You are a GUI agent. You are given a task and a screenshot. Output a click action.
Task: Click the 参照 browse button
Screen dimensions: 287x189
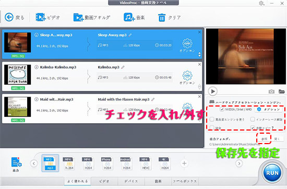point(264,139)
